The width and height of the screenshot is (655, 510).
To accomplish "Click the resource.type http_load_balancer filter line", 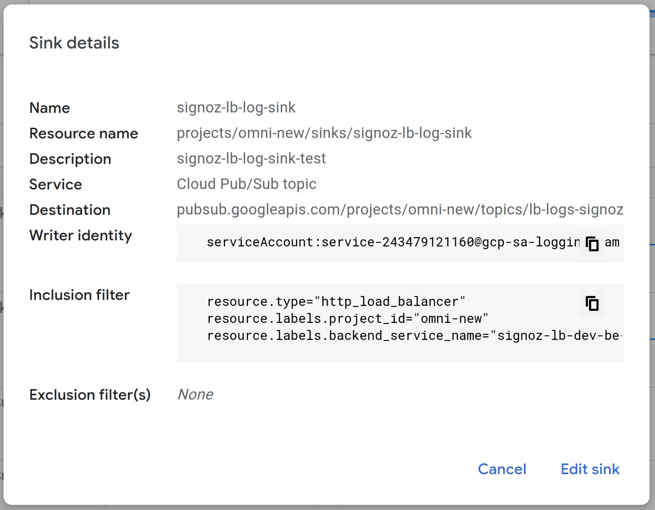I will click(336, 302).
